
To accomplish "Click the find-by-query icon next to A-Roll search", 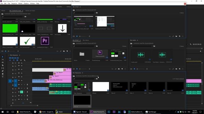I will [97, 13].
